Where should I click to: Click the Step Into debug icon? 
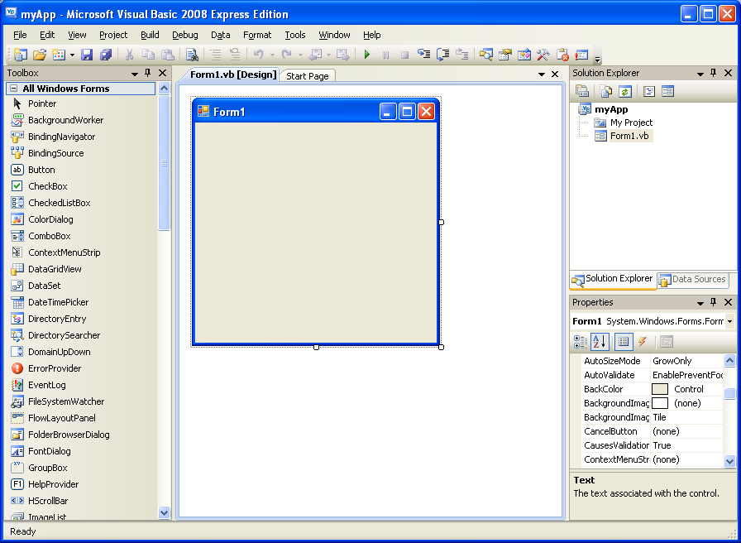coord(423,55)
